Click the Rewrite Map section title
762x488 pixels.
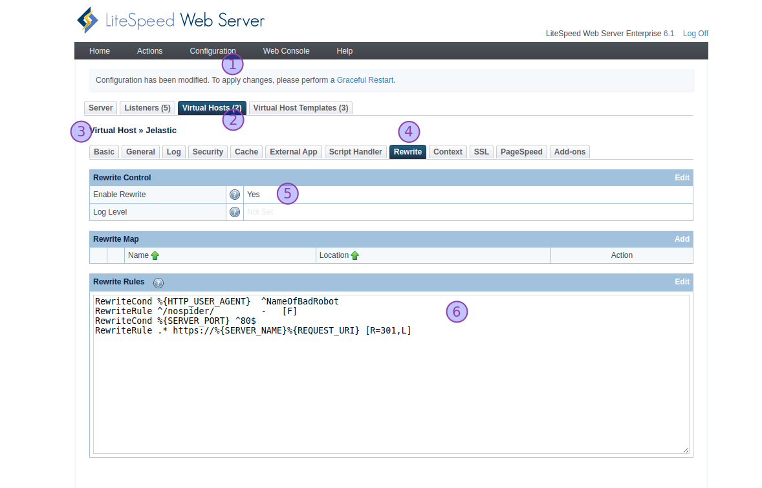click(116, 239)
